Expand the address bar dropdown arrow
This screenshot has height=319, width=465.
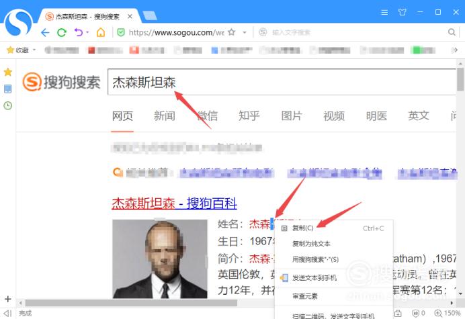[x=245, y=32]
